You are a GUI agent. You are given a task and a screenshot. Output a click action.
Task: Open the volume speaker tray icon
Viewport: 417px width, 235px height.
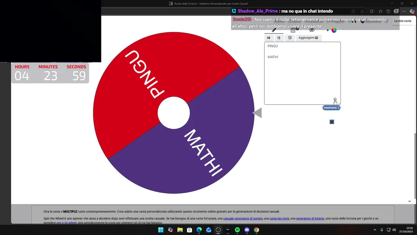pyautogui.click(x=394, y=230)
